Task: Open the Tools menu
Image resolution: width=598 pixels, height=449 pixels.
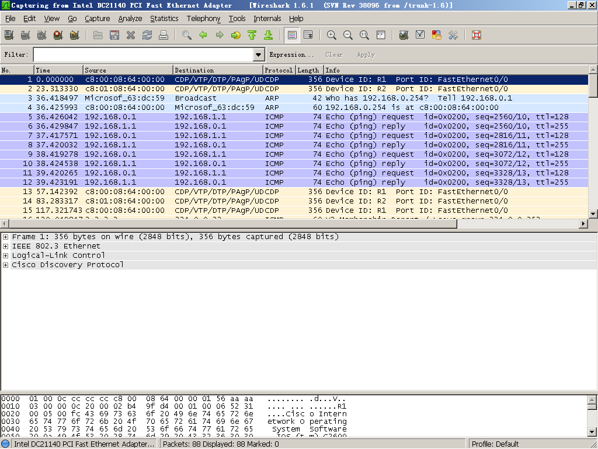Action: coord(237,18)
